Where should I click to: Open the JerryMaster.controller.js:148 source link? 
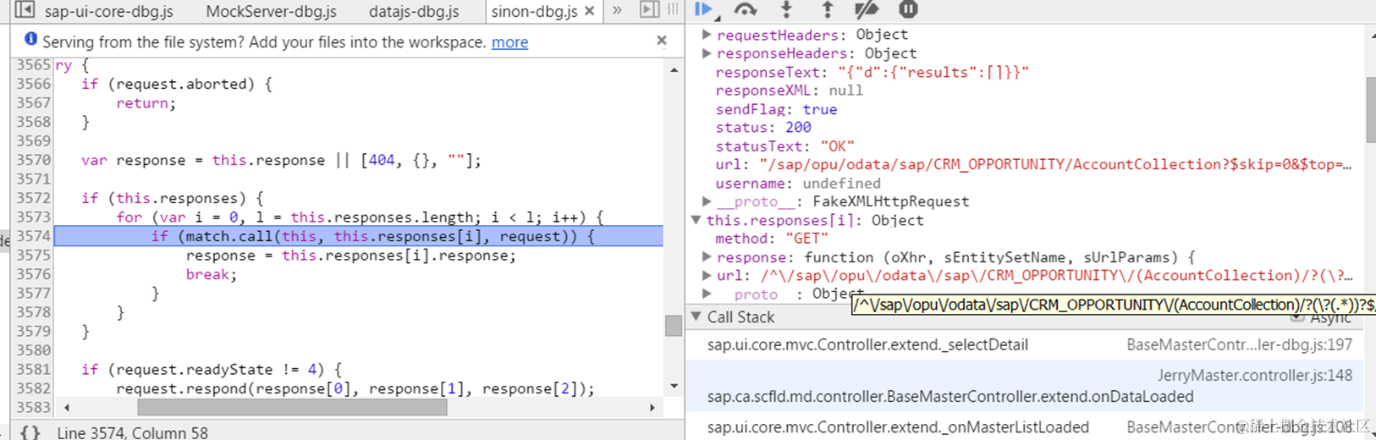[1255, 375]
